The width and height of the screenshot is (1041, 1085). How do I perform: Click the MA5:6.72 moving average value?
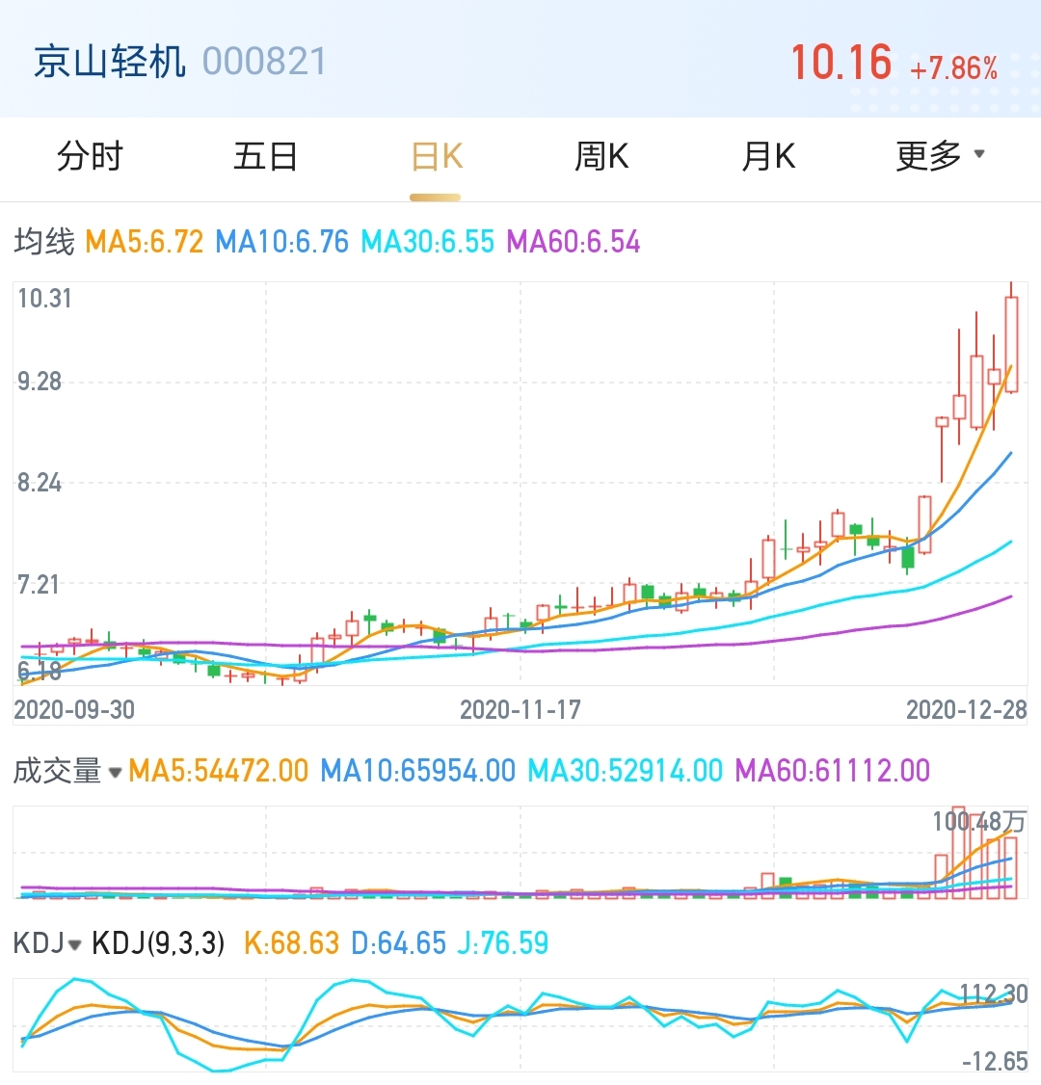click(144, 242)
